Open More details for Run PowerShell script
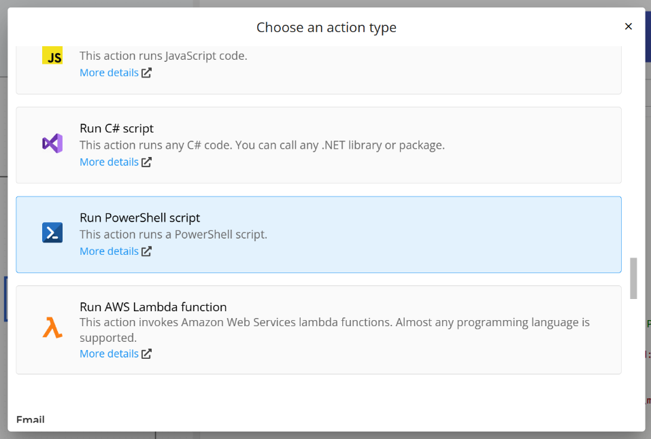 click(x=109, y=251)
